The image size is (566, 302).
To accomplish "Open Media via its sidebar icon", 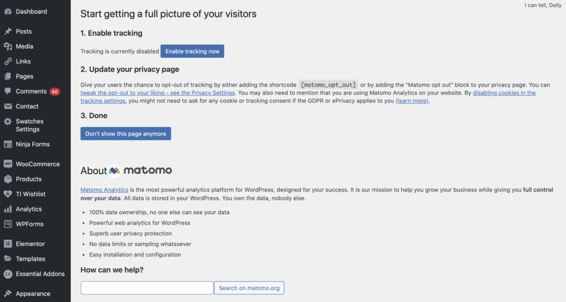I will (8, 46).
